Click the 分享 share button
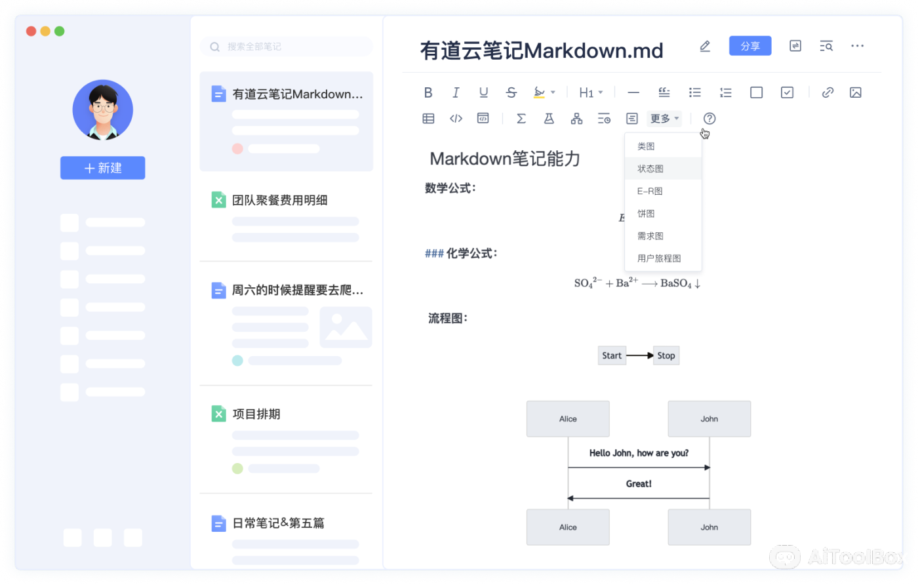918x585 pixels. point(749,46)
